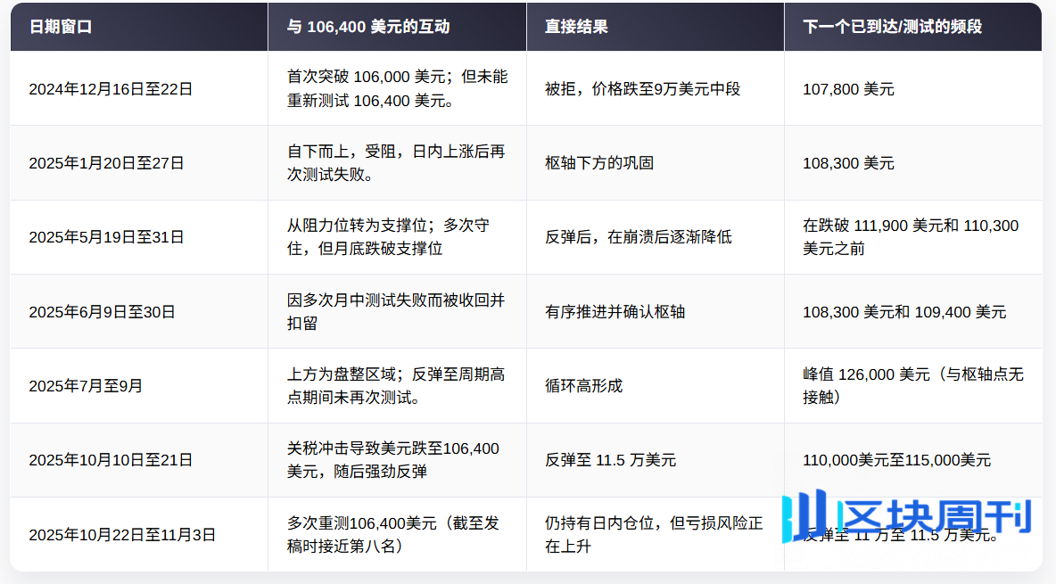Click the 2025年10月22日至11月3日 date cell
The image size is (1056, 584).
pyautogui.click(x=122, y=535)
